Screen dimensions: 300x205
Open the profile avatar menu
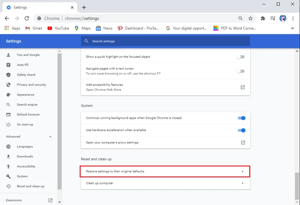coord(283,18)
